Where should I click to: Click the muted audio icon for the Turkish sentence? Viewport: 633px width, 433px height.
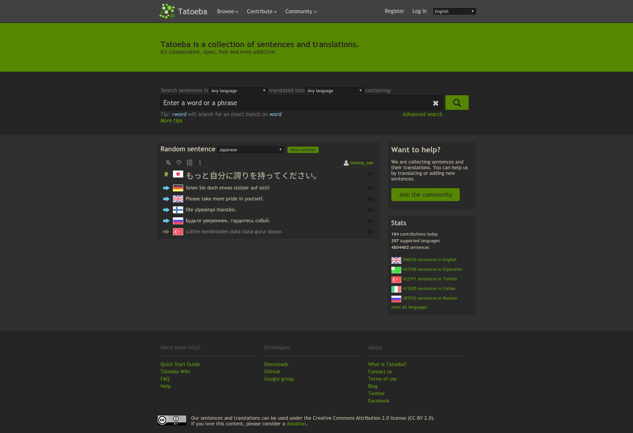[371, 232]
